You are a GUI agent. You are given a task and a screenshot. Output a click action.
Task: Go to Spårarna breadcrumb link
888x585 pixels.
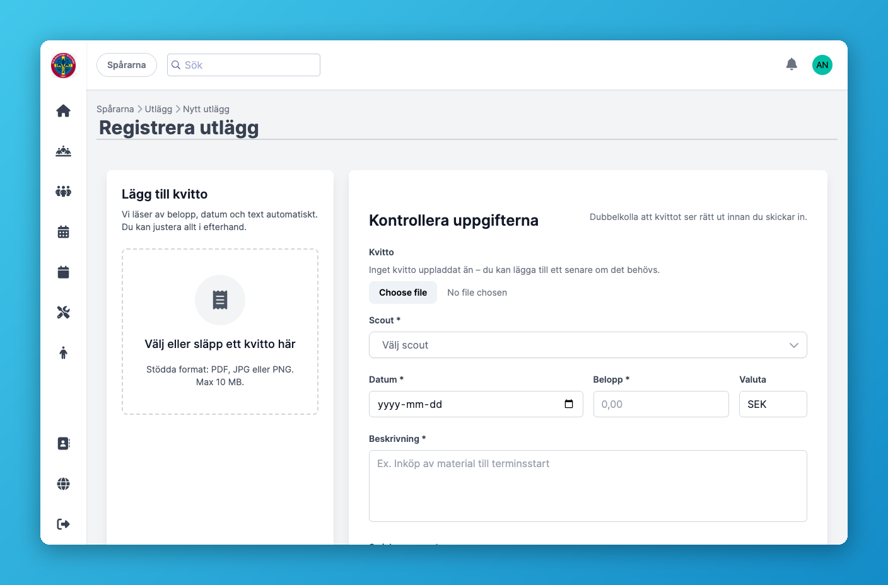[x=115, y=109]
